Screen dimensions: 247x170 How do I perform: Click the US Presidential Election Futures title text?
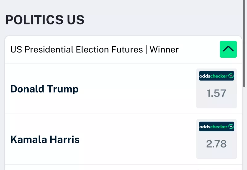[77, 49]
